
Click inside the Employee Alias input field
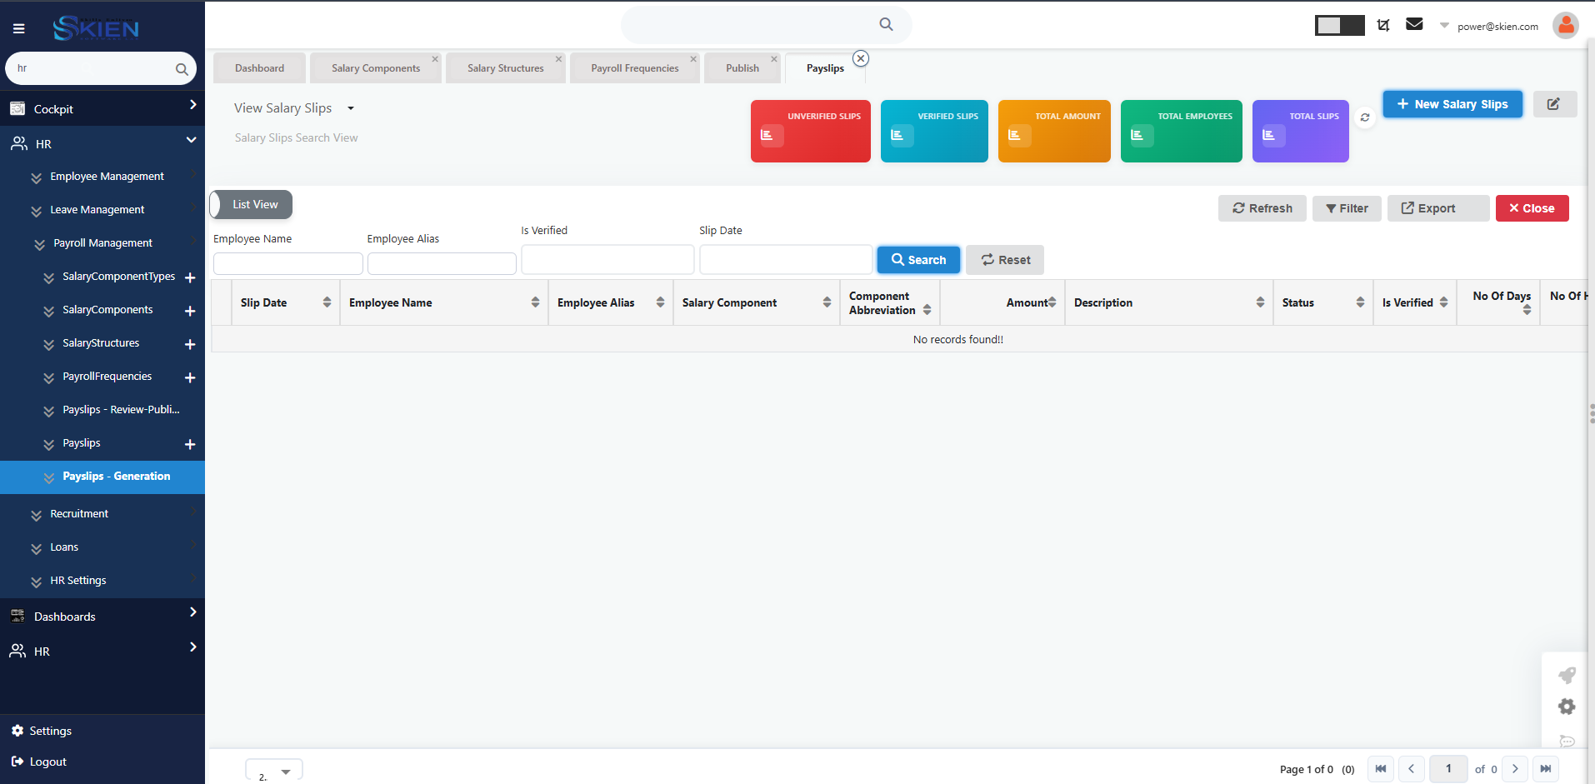(441, 262)
